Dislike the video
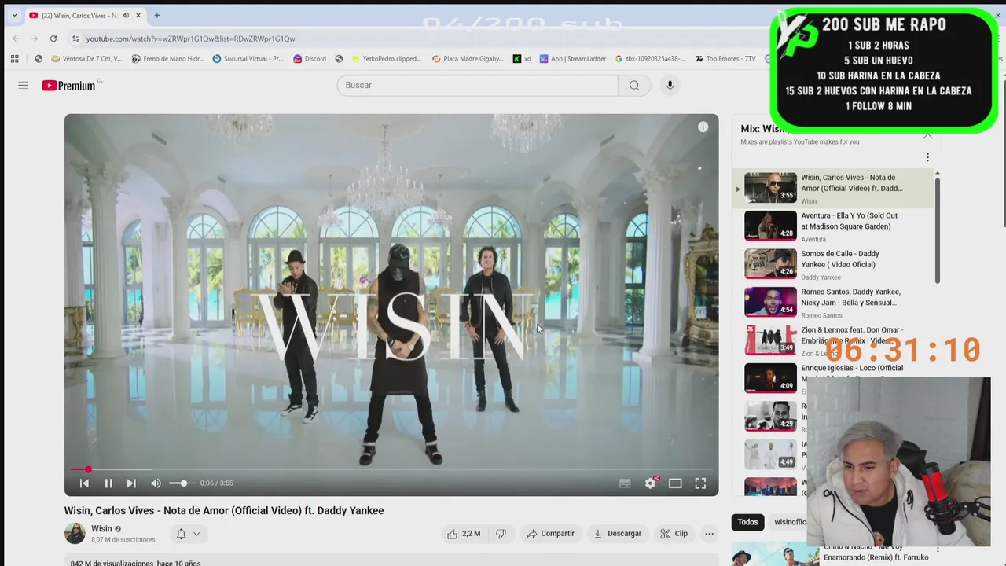The height and width of the screenshot is (566, 1006). pyautogui.click(x=501, y=534)
